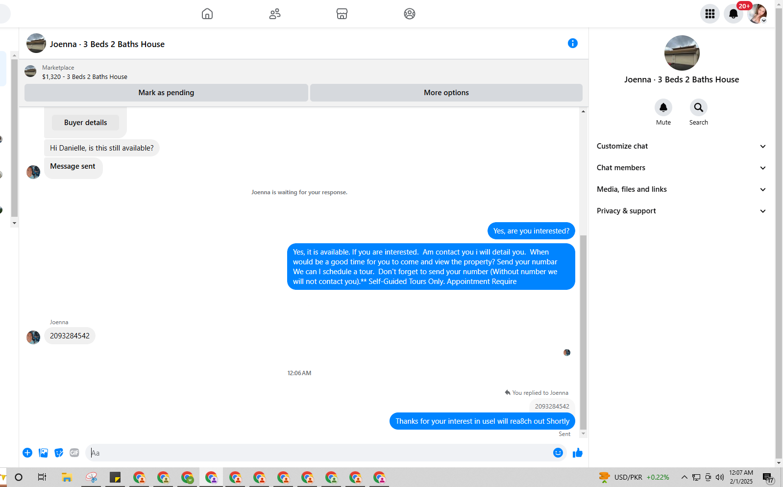Image resolution: width=783 pixels, height=487 pixels.
Task: Open the USD/PKR taskbar widget
Action: point(634,477)
